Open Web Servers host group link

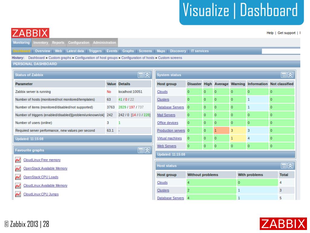pyautogui.click(x=167, y=146)
